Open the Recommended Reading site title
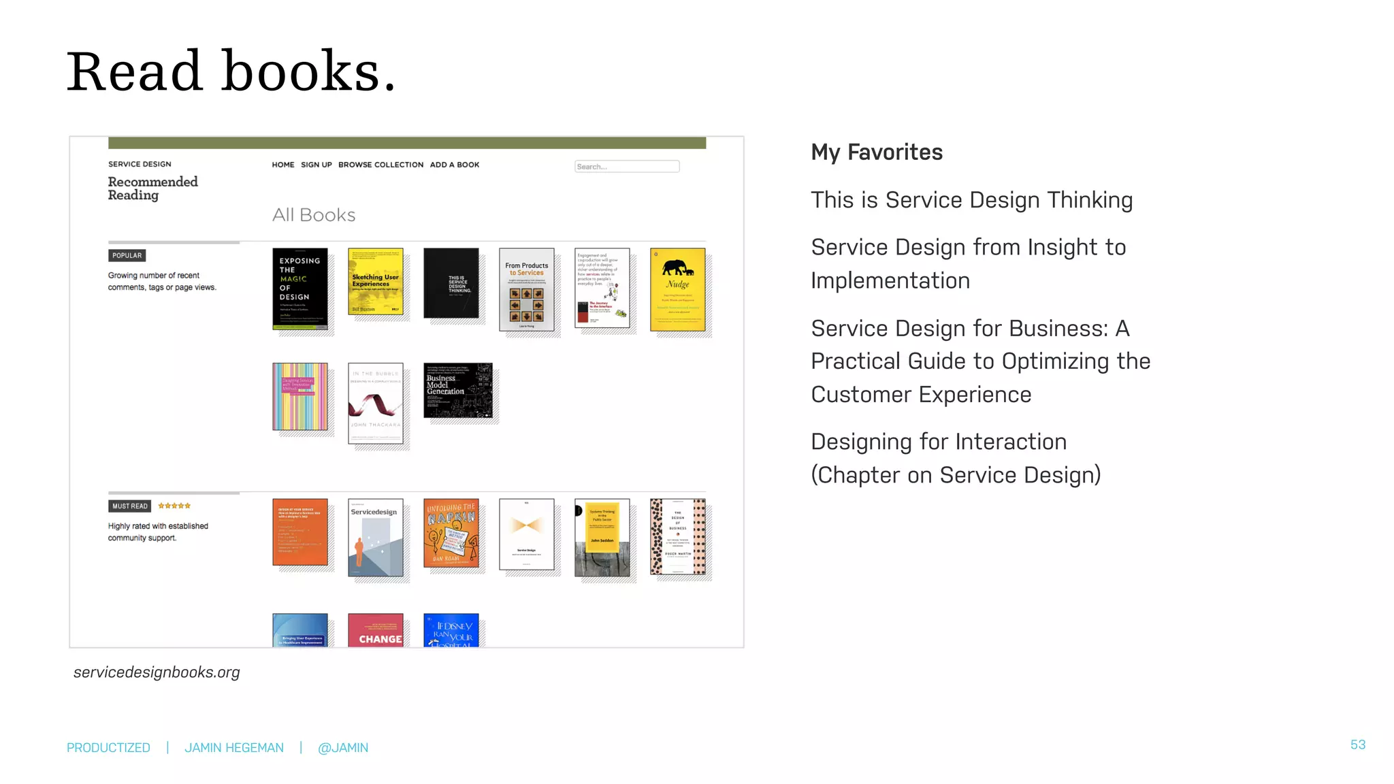1394x784 pixels. click(x=153, y=189)
